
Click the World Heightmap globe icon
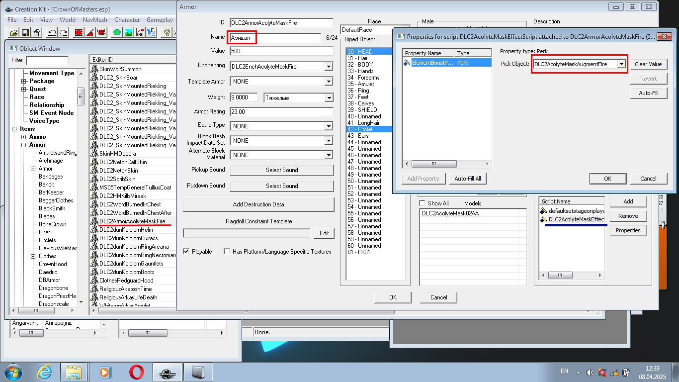(117, 33)
